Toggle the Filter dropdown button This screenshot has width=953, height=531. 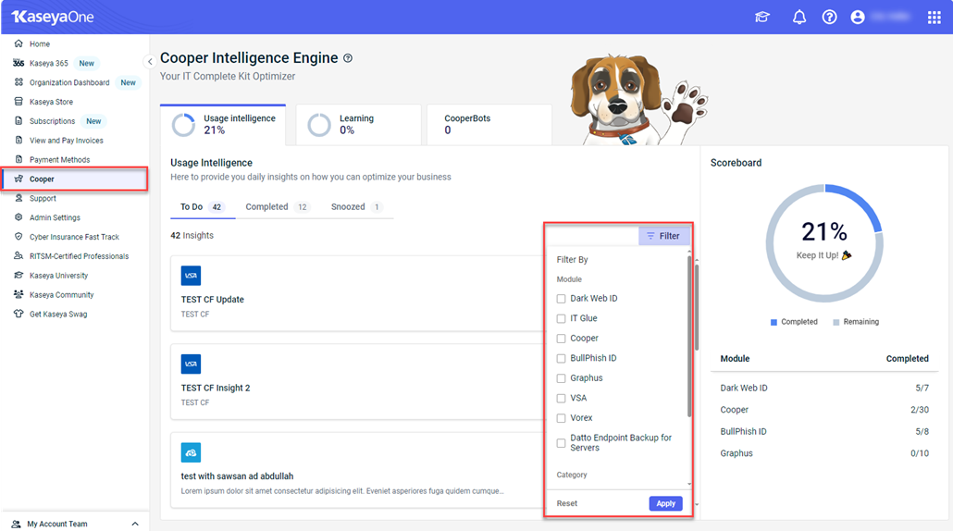(663, 236)
